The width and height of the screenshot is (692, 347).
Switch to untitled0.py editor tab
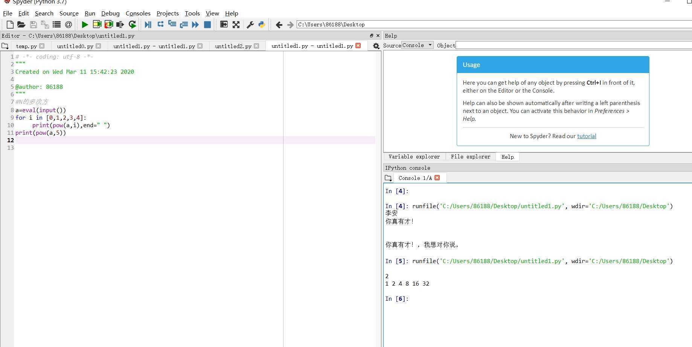point(75,46)
